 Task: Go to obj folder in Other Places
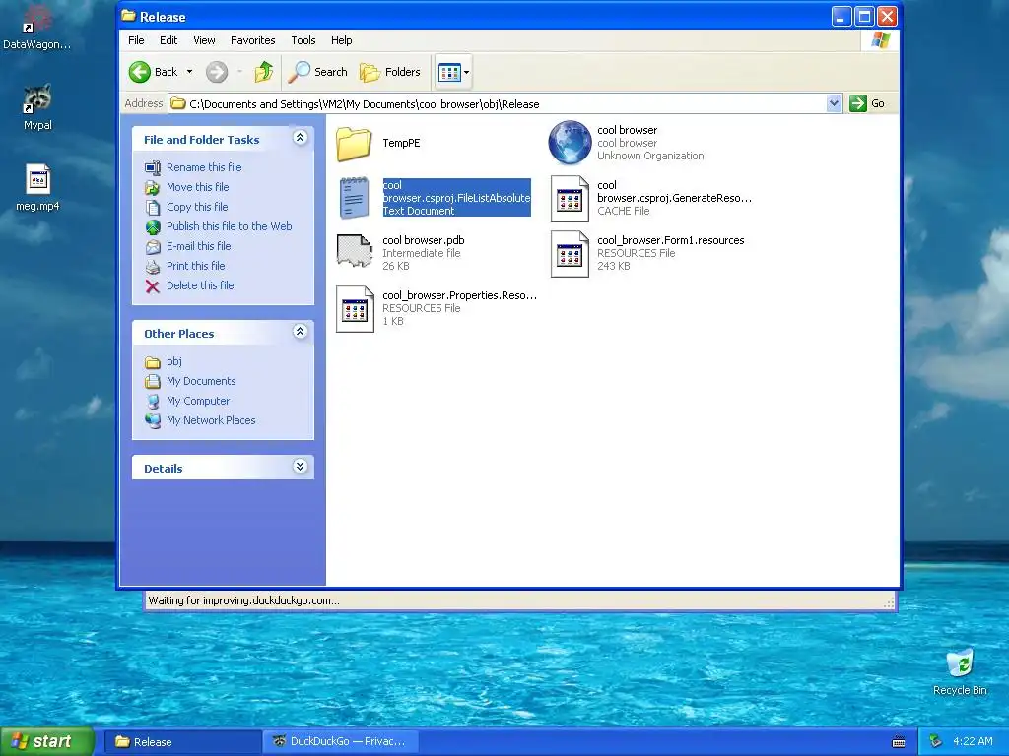click(173, 361)
